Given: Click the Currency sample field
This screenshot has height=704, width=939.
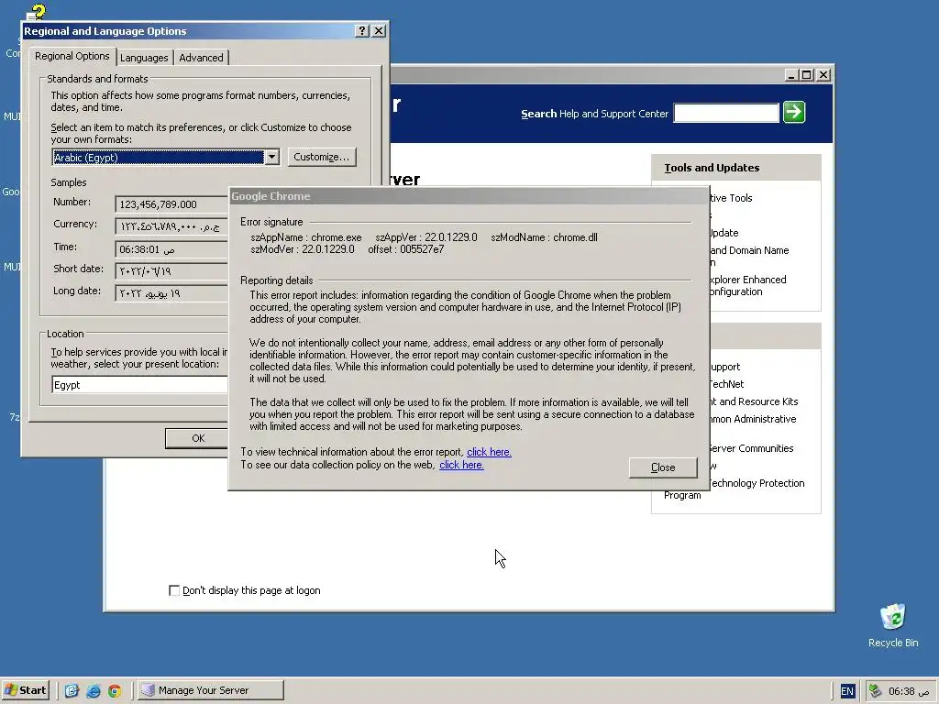Looking at the screenshot, I should [171, 226].
